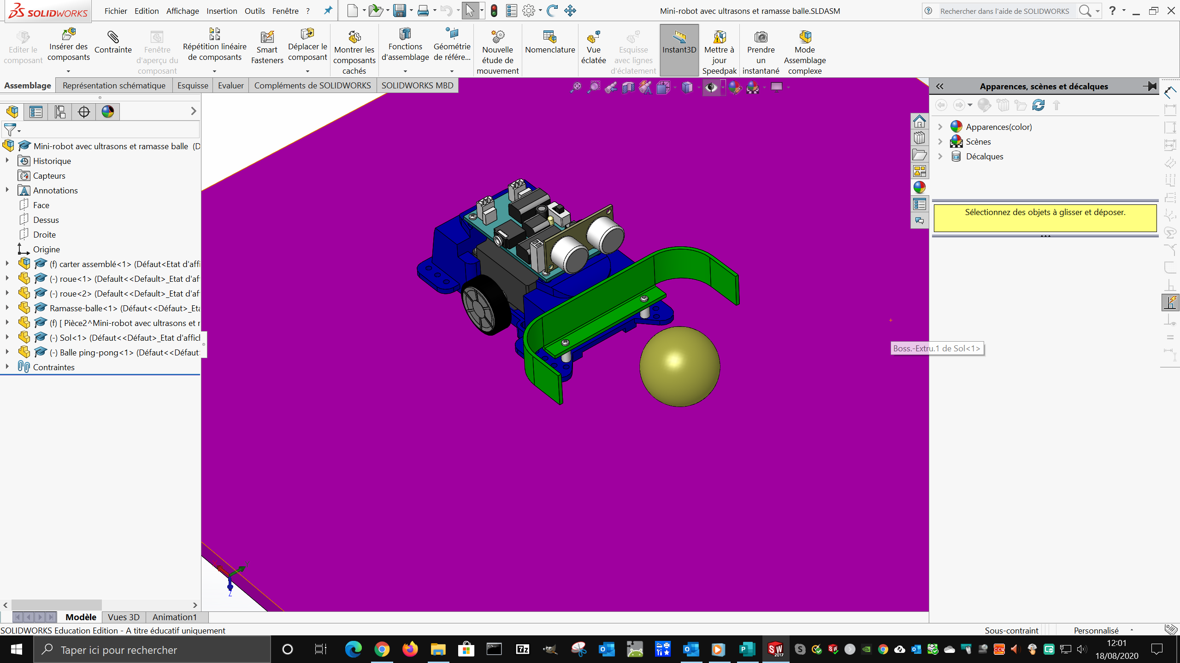Switch to the ConfigurationManager tab in the left panel
1180x663 pixels.
[x=59, y=111]
